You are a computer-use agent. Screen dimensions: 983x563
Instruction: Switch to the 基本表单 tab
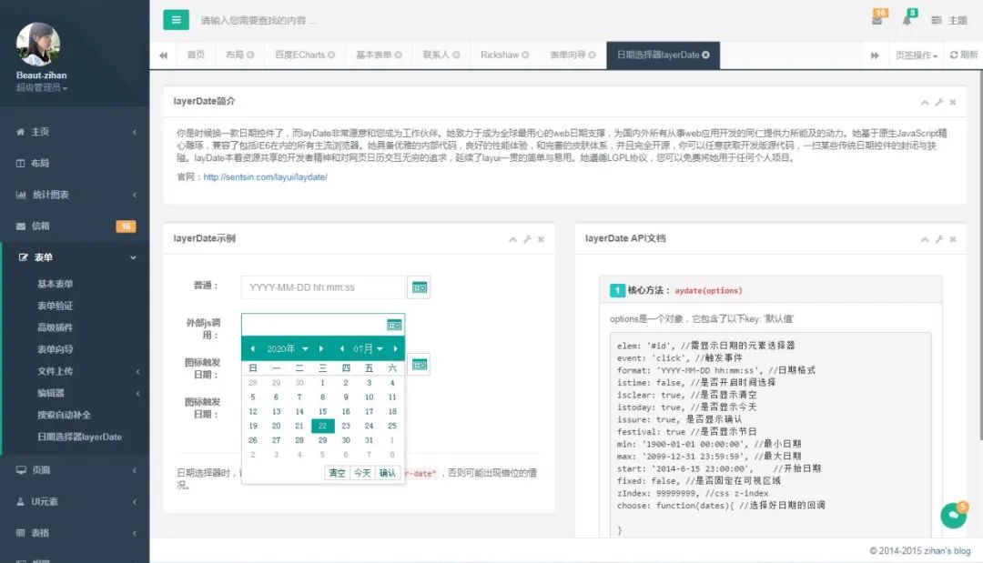tap(379, 55)
